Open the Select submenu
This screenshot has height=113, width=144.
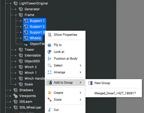[65, 65]
